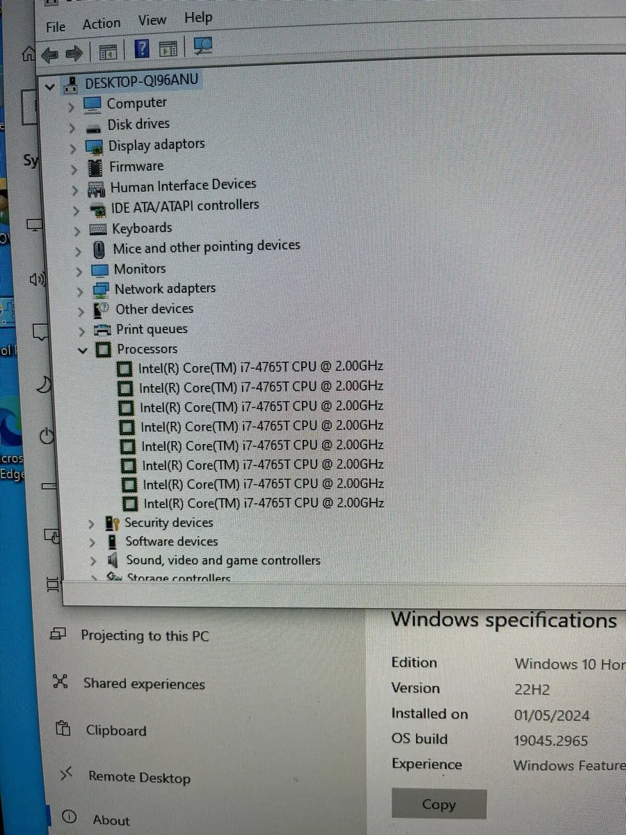Click the Forward arrow in Device Manager toolbar
This screenshot has height=835, width=626.
(x=73, y=53)
